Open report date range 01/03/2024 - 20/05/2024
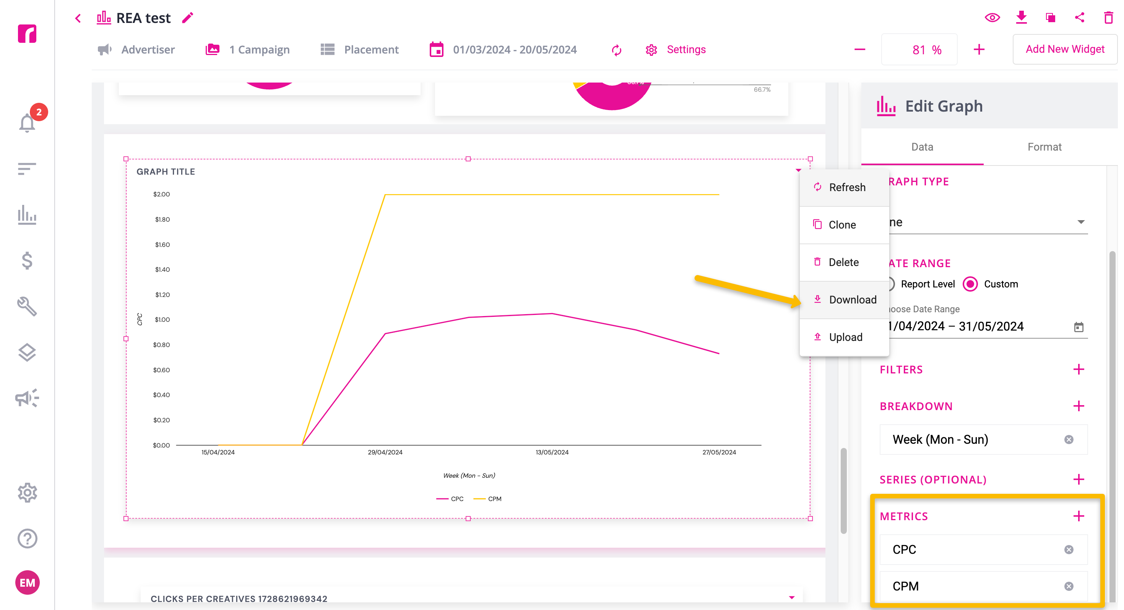This screenshot has height=610, width=1124. coord(503,50)
